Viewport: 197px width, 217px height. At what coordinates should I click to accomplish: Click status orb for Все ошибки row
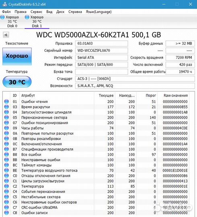(x=6, y=154)
